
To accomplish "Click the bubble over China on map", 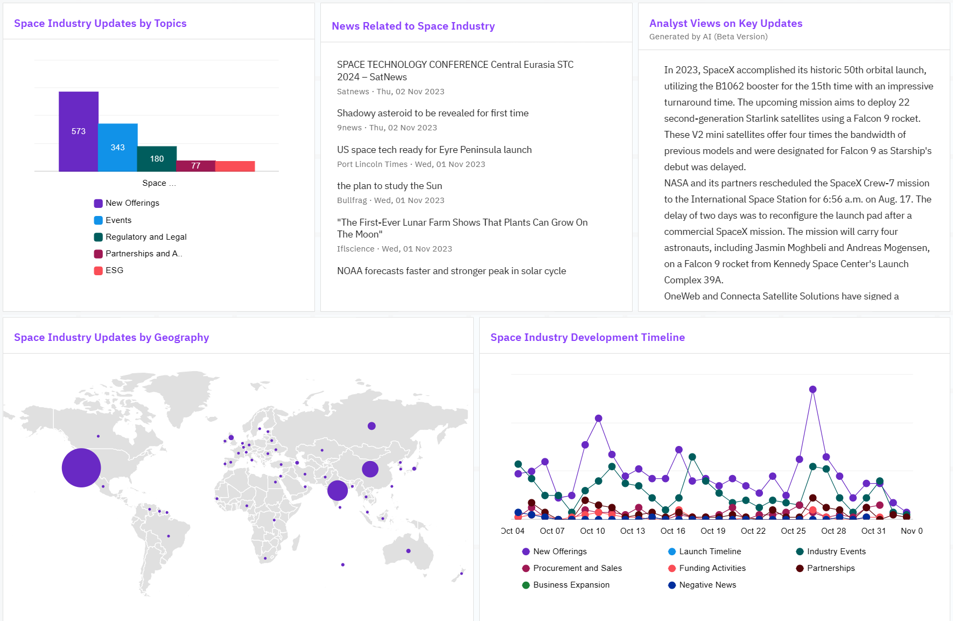I will 370,469.
